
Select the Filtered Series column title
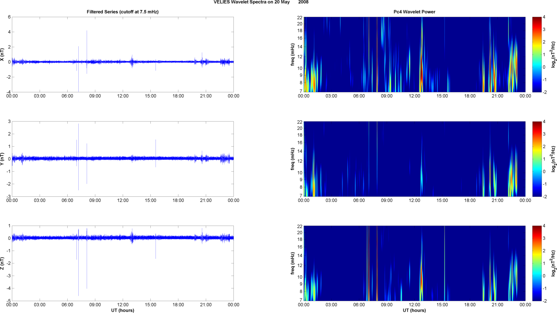(122, 12)
